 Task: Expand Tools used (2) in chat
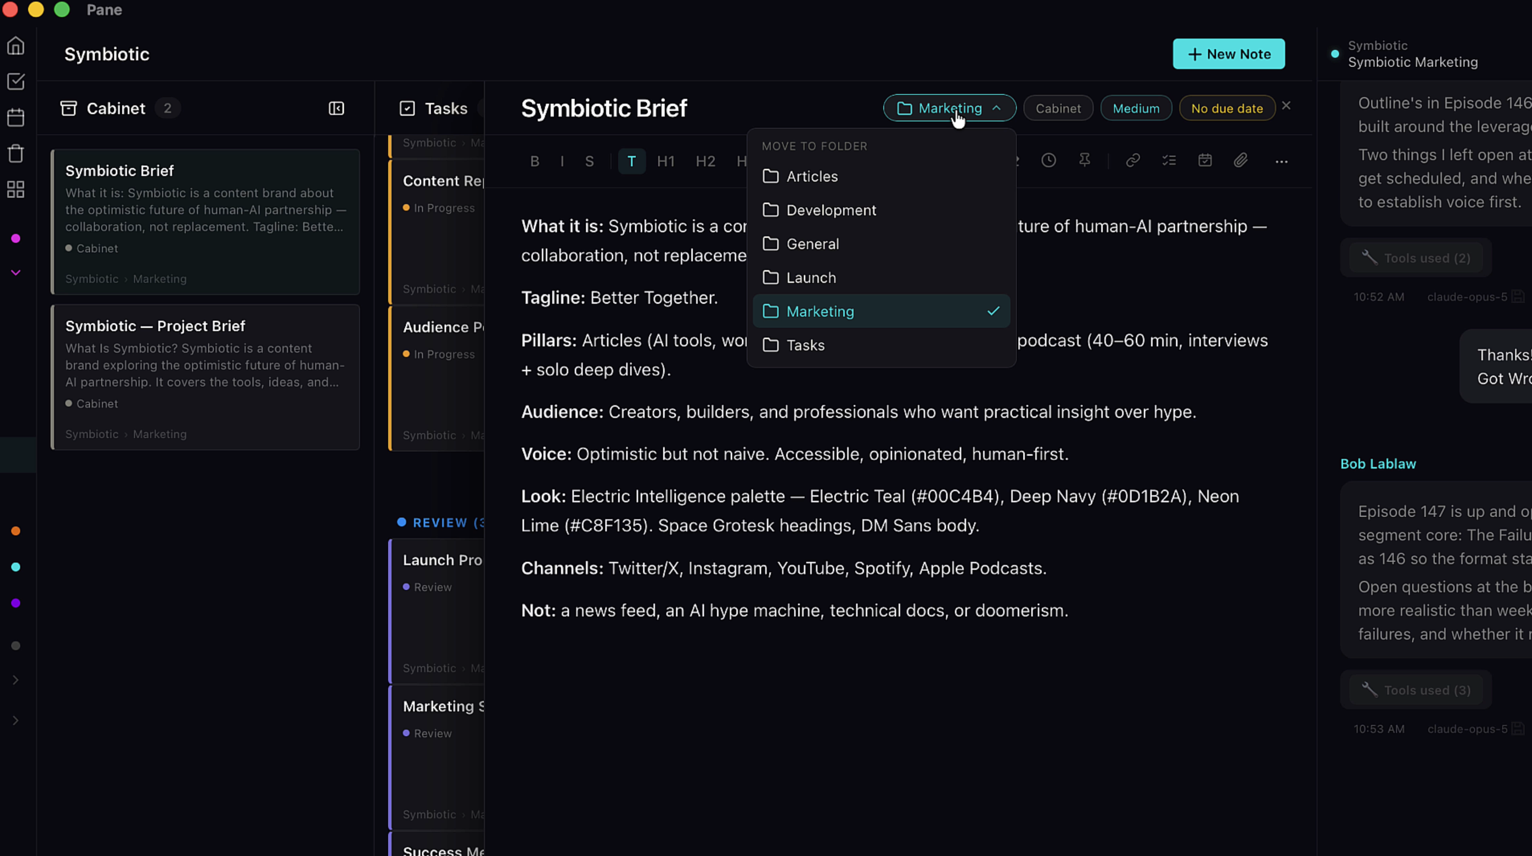click(1415, 258)
